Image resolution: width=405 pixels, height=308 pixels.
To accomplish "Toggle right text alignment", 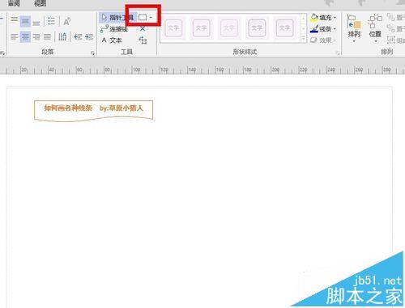I will pos(36,36).
